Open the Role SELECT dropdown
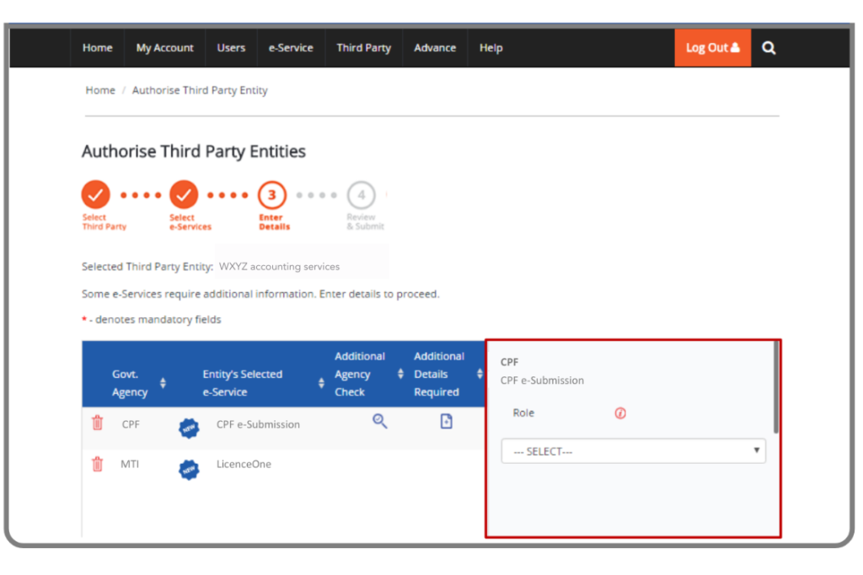This screenshot has height=575, width=863. click(x=633, y=450)
